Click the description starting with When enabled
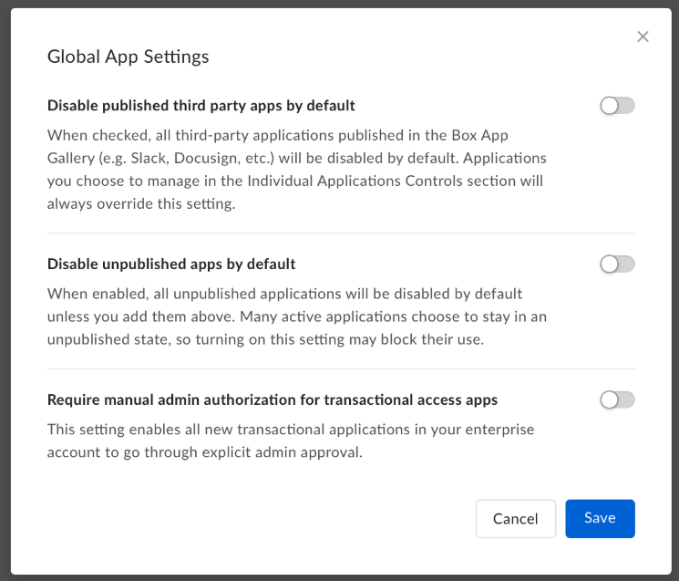 click(296, 316)
